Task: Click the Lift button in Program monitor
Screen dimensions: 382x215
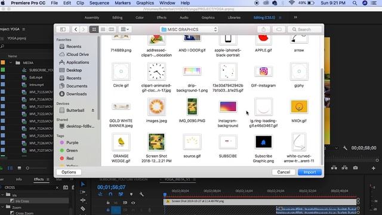Action: [334, 168]
